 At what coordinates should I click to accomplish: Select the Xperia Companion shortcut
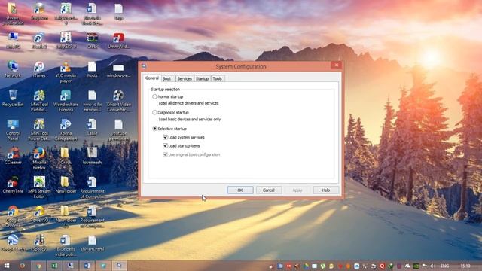click(x=66, y=129)
